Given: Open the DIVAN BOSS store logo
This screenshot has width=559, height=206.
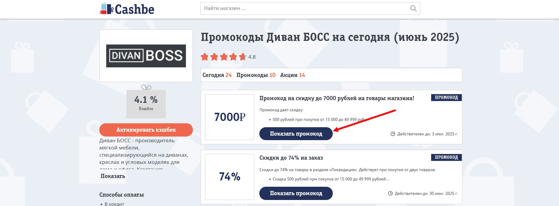Looking at the screenshot, I should pyautogui.click(x=146, y=56).
